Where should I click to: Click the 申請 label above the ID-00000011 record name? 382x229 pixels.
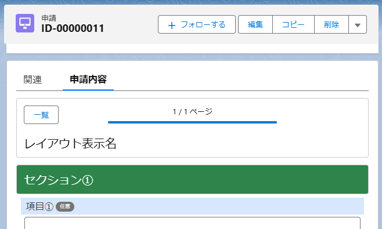click(49, 18)
